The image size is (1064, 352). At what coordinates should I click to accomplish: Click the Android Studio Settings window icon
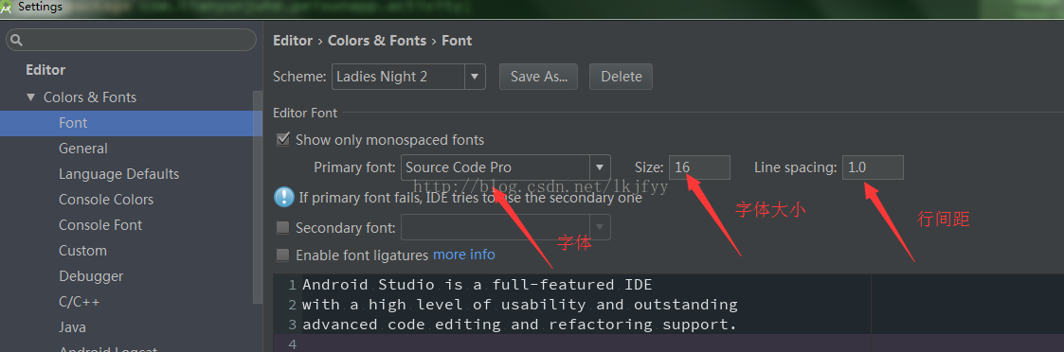click(x=6, y=8)
